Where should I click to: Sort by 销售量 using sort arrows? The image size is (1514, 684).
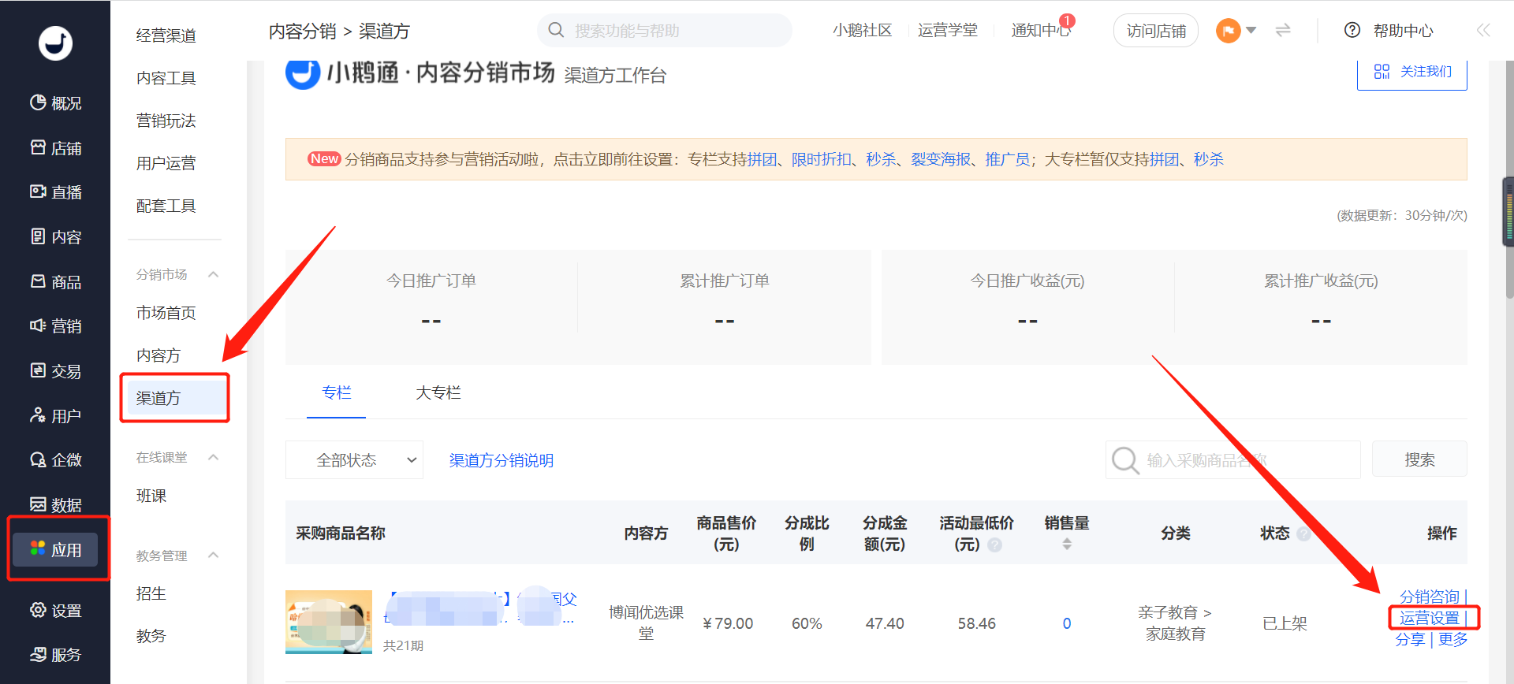(x=1067, y=544)
